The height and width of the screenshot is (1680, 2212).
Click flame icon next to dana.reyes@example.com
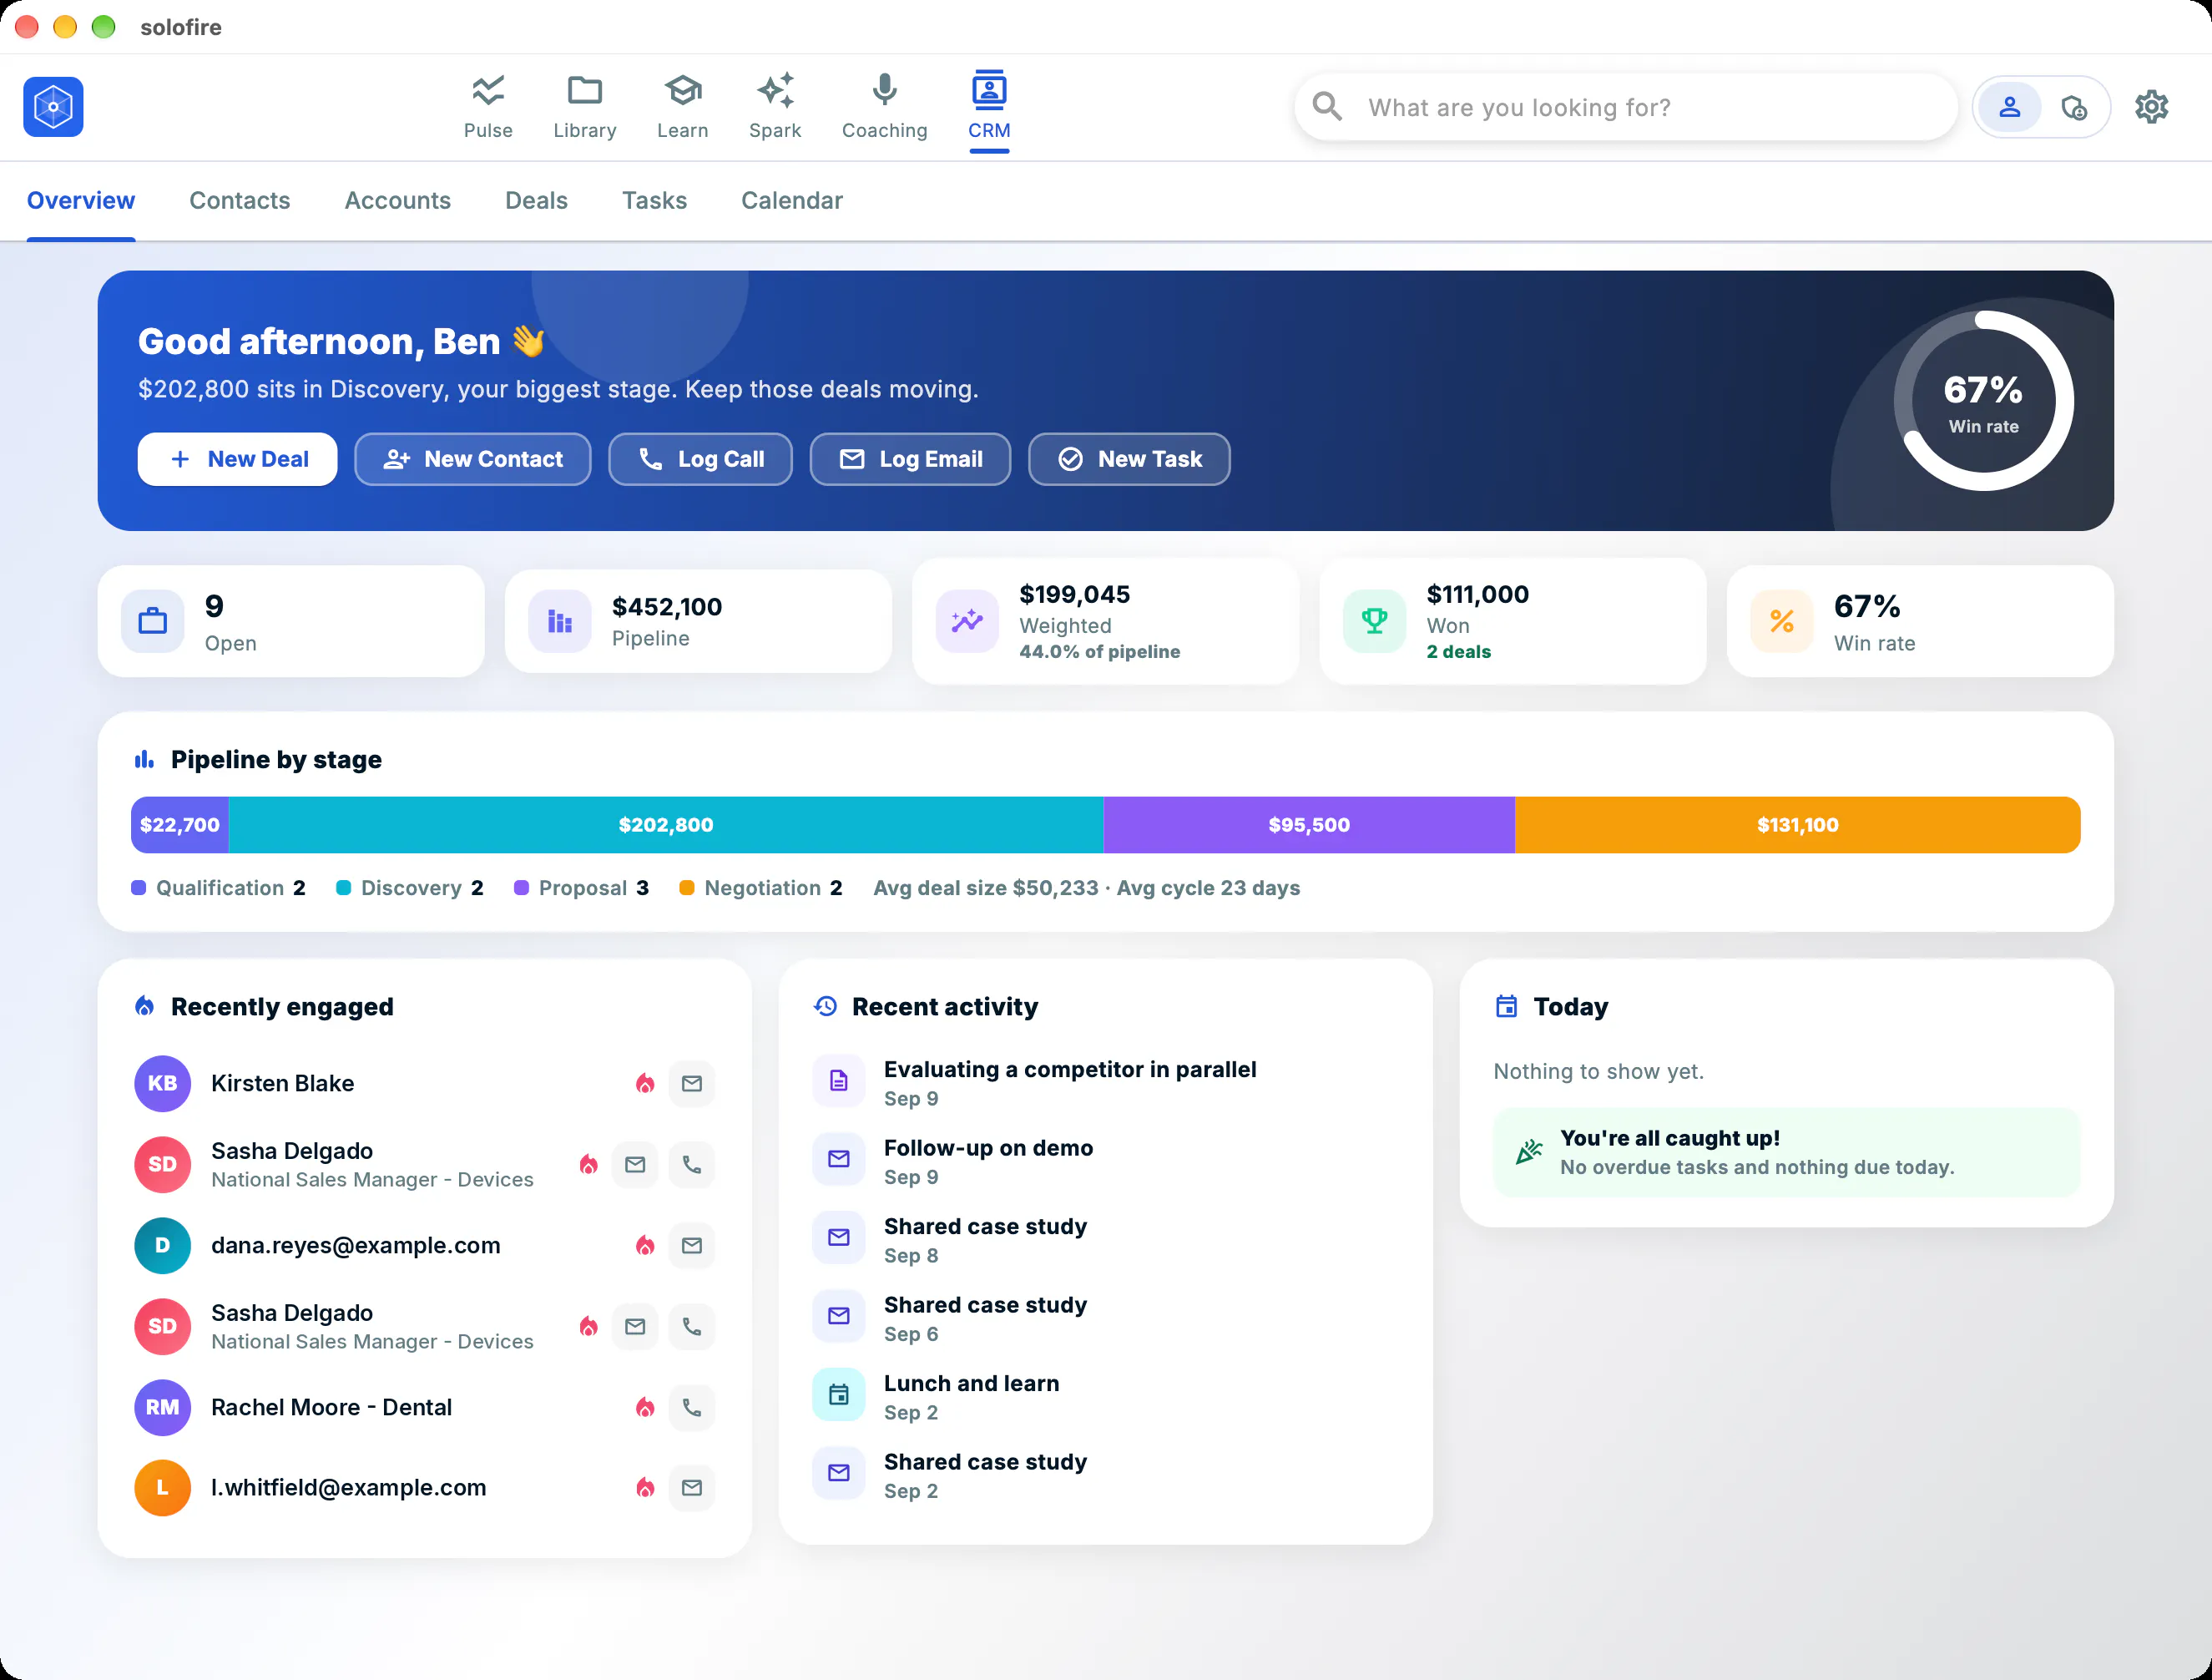click(x=645, y=1246)
